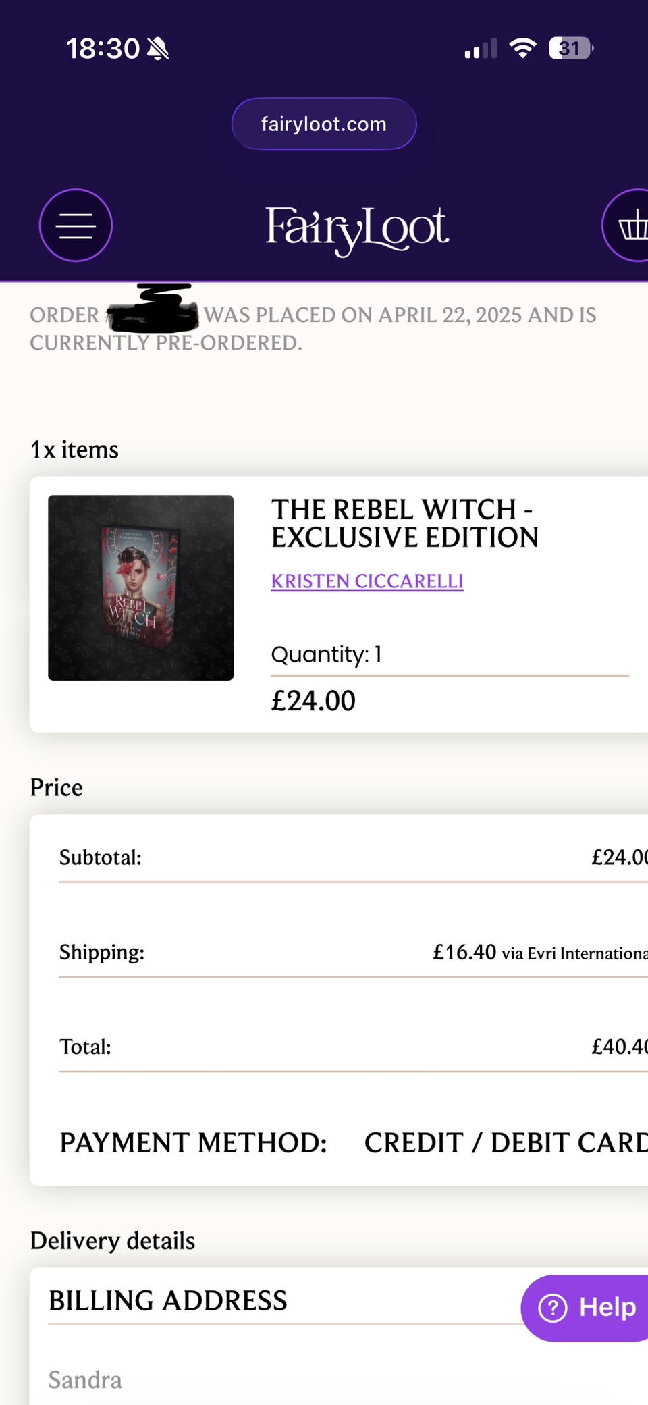Screen dimensions: 648x1405
Task: Tap the cellular signal bars
Action: (x=481, y=49)
